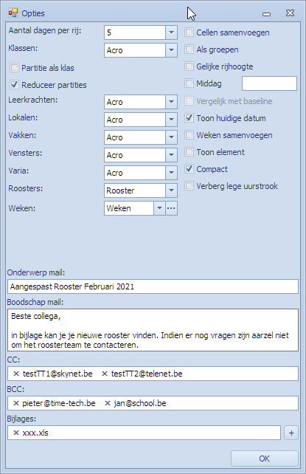The image size is (306, 474).
Task: Expand the Leerkrachten dropdown
Action: (171, 102)
